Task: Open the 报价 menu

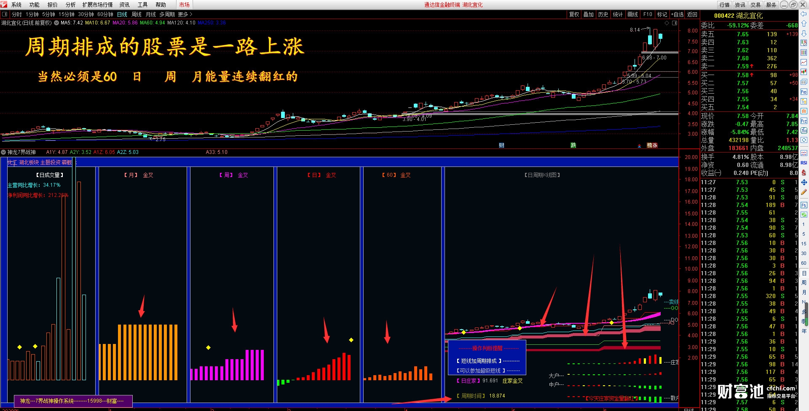Action: [53, 5]
